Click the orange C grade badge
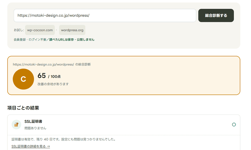 23,79
